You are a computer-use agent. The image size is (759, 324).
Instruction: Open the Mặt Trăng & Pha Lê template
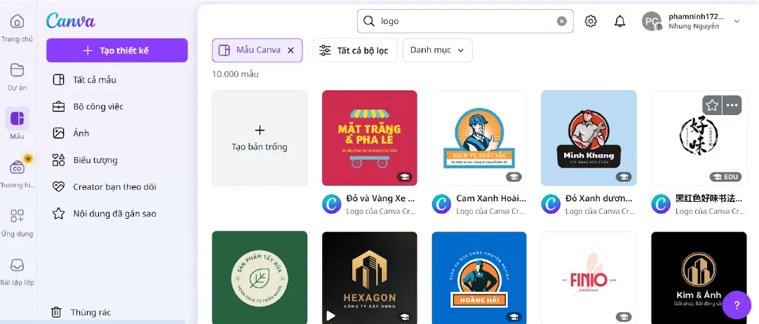point(370,138)
